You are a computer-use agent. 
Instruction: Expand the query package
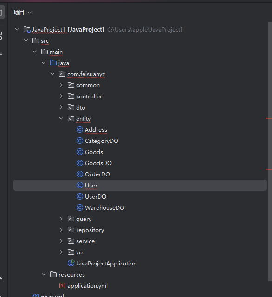[x=61, y=219]
